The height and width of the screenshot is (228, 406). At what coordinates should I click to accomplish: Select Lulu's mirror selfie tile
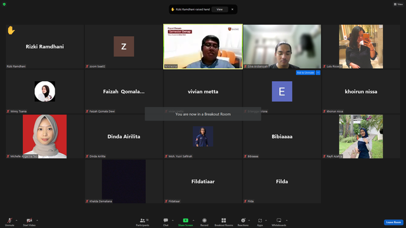[x=361, y=46]
